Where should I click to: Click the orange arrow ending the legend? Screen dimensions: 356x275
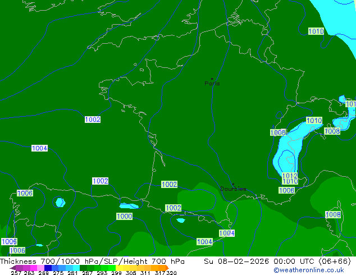pos(167,268)
